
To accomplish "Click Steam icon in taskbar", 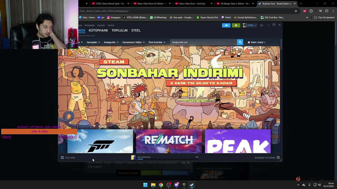I will pyautogui.click(x=192, y=185).
